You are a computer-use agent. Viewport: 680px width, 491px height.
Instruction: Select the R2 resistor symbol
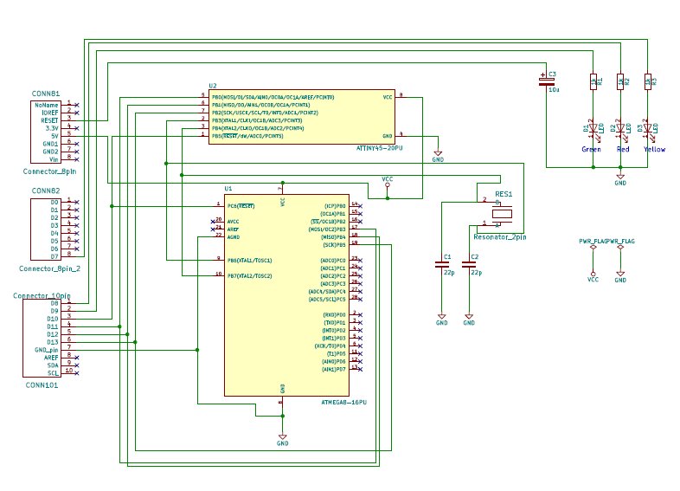620,81
